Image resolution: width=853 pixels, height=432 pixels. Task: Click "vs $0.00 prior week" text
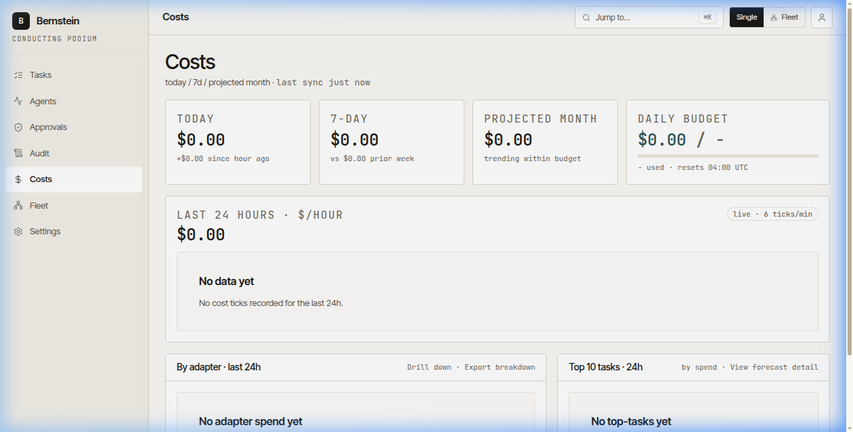(372, 158)
